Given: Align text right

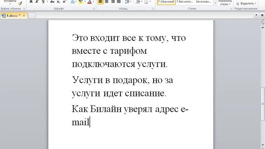Looking at the screenshot, I should point(113,2).
